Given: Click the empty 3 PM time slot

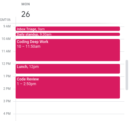Looking at the screenshot, I should click(x=70, y=108).
